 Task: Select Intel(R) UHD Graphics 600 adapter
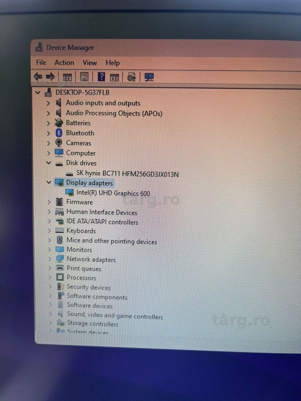point(113,193)
